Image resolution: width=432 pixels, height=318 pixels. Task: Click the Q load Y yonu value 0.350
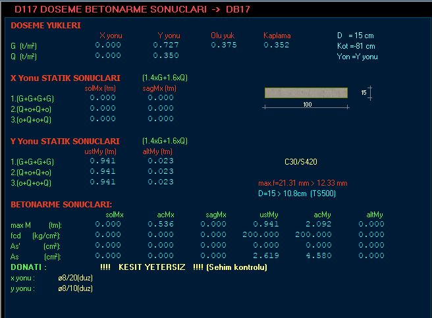166,56
